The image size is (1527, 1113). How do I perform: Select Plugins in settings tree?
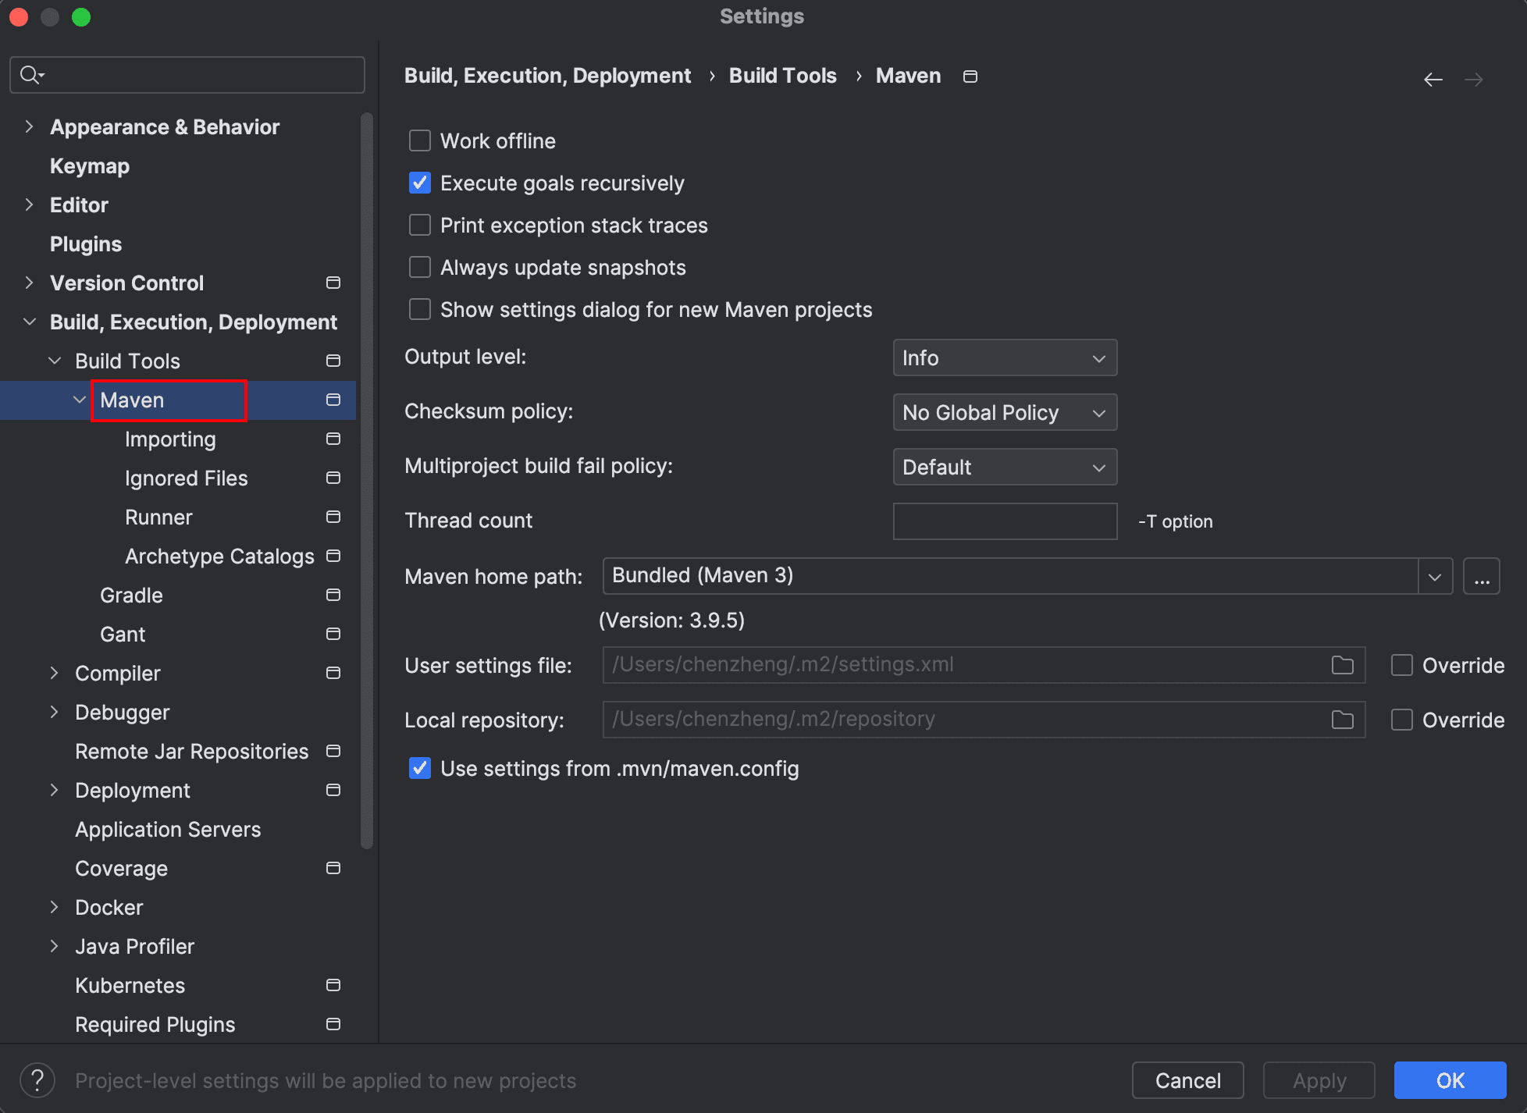pos(86,244)
